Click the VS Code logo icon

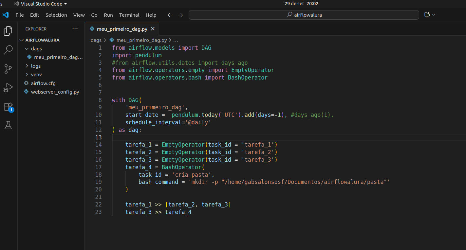(5, 15)
